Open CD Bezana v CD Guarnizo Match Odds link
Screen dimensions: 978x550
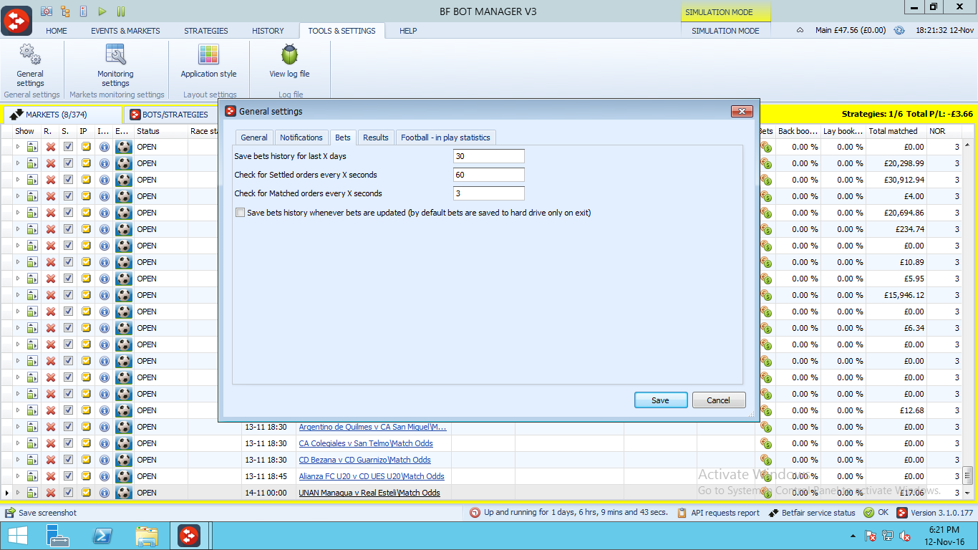coord(364,460)
